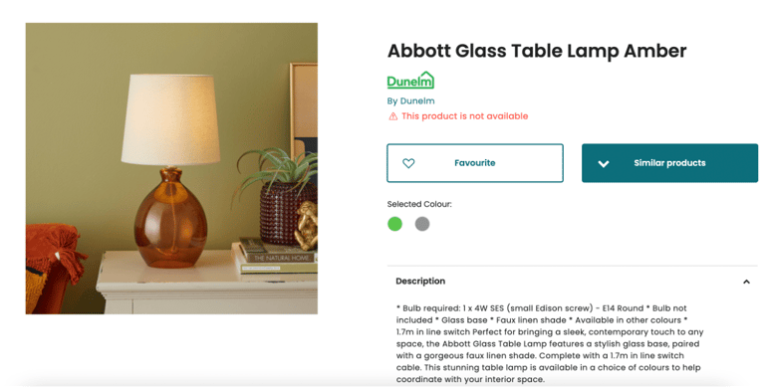Click the potted plant in the photo
765x387 pixels.
coord(281,195)
